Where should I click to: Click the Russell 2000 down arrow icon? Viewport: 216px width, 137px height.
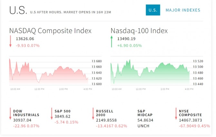click(93, 114)
